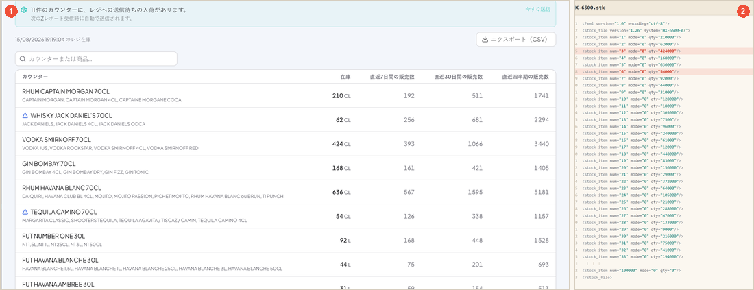Click the warning triangle beside TEQUILA CAMINO 70CL
Image resolution: width=754 pixels, height=290 pixels.
click(25, 212)
